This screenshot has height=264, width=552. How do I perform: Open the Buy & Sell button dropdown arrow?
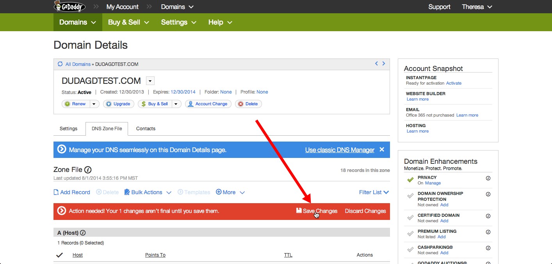[176, 104]
